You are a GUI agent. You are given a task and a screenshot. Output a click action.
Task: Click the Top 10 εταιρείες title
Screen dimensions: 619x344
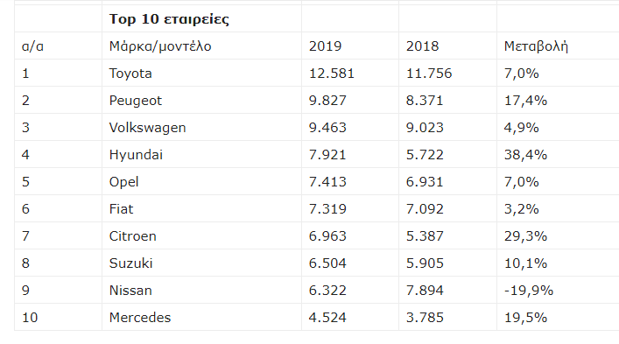(169, 19)
